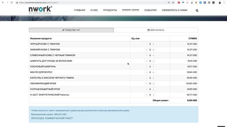Select the ÜRÜN SATIN AL tab

coord(156,30)
